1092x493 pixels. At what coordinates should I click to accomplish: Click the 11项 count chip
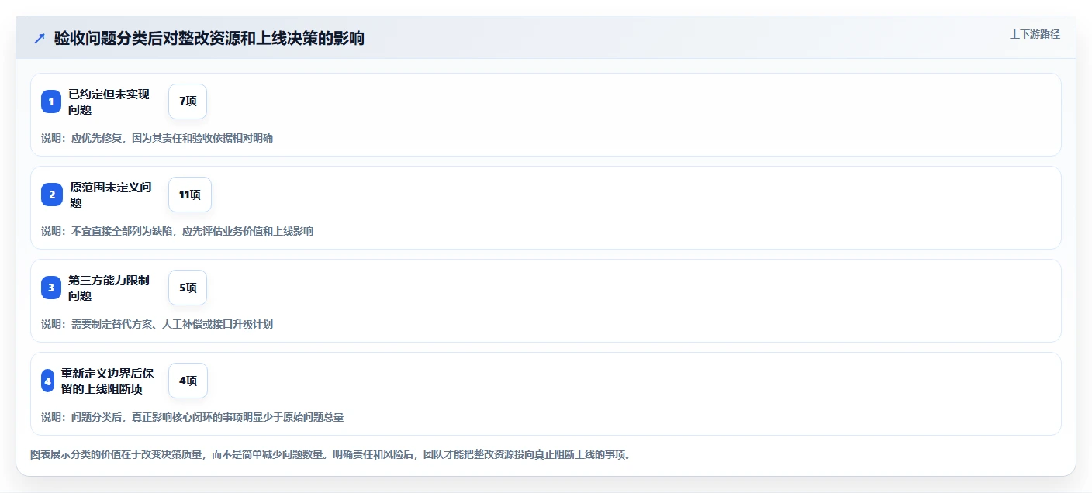(190, 195)
